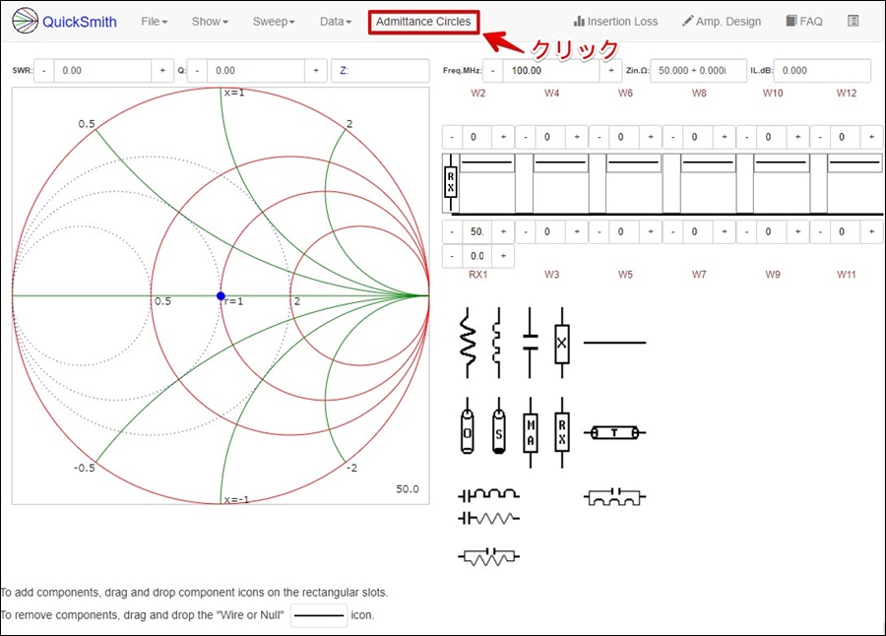Open the File dropdown menu
The width and height of the screenshot is (886, 636).
(x=155, y=22)
